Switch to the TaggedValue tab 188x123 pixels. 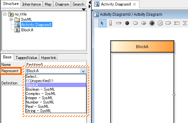(26, 58)
